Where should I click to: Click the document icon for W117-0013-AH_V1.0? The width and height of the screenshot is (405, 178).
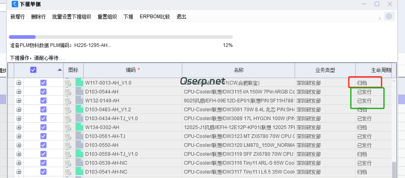coord(68,83)
